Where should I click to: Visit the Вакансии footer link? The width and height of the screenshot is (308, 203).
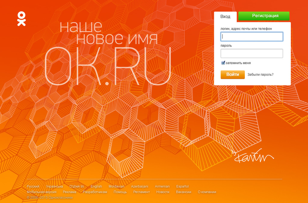[x=183, y=192]
